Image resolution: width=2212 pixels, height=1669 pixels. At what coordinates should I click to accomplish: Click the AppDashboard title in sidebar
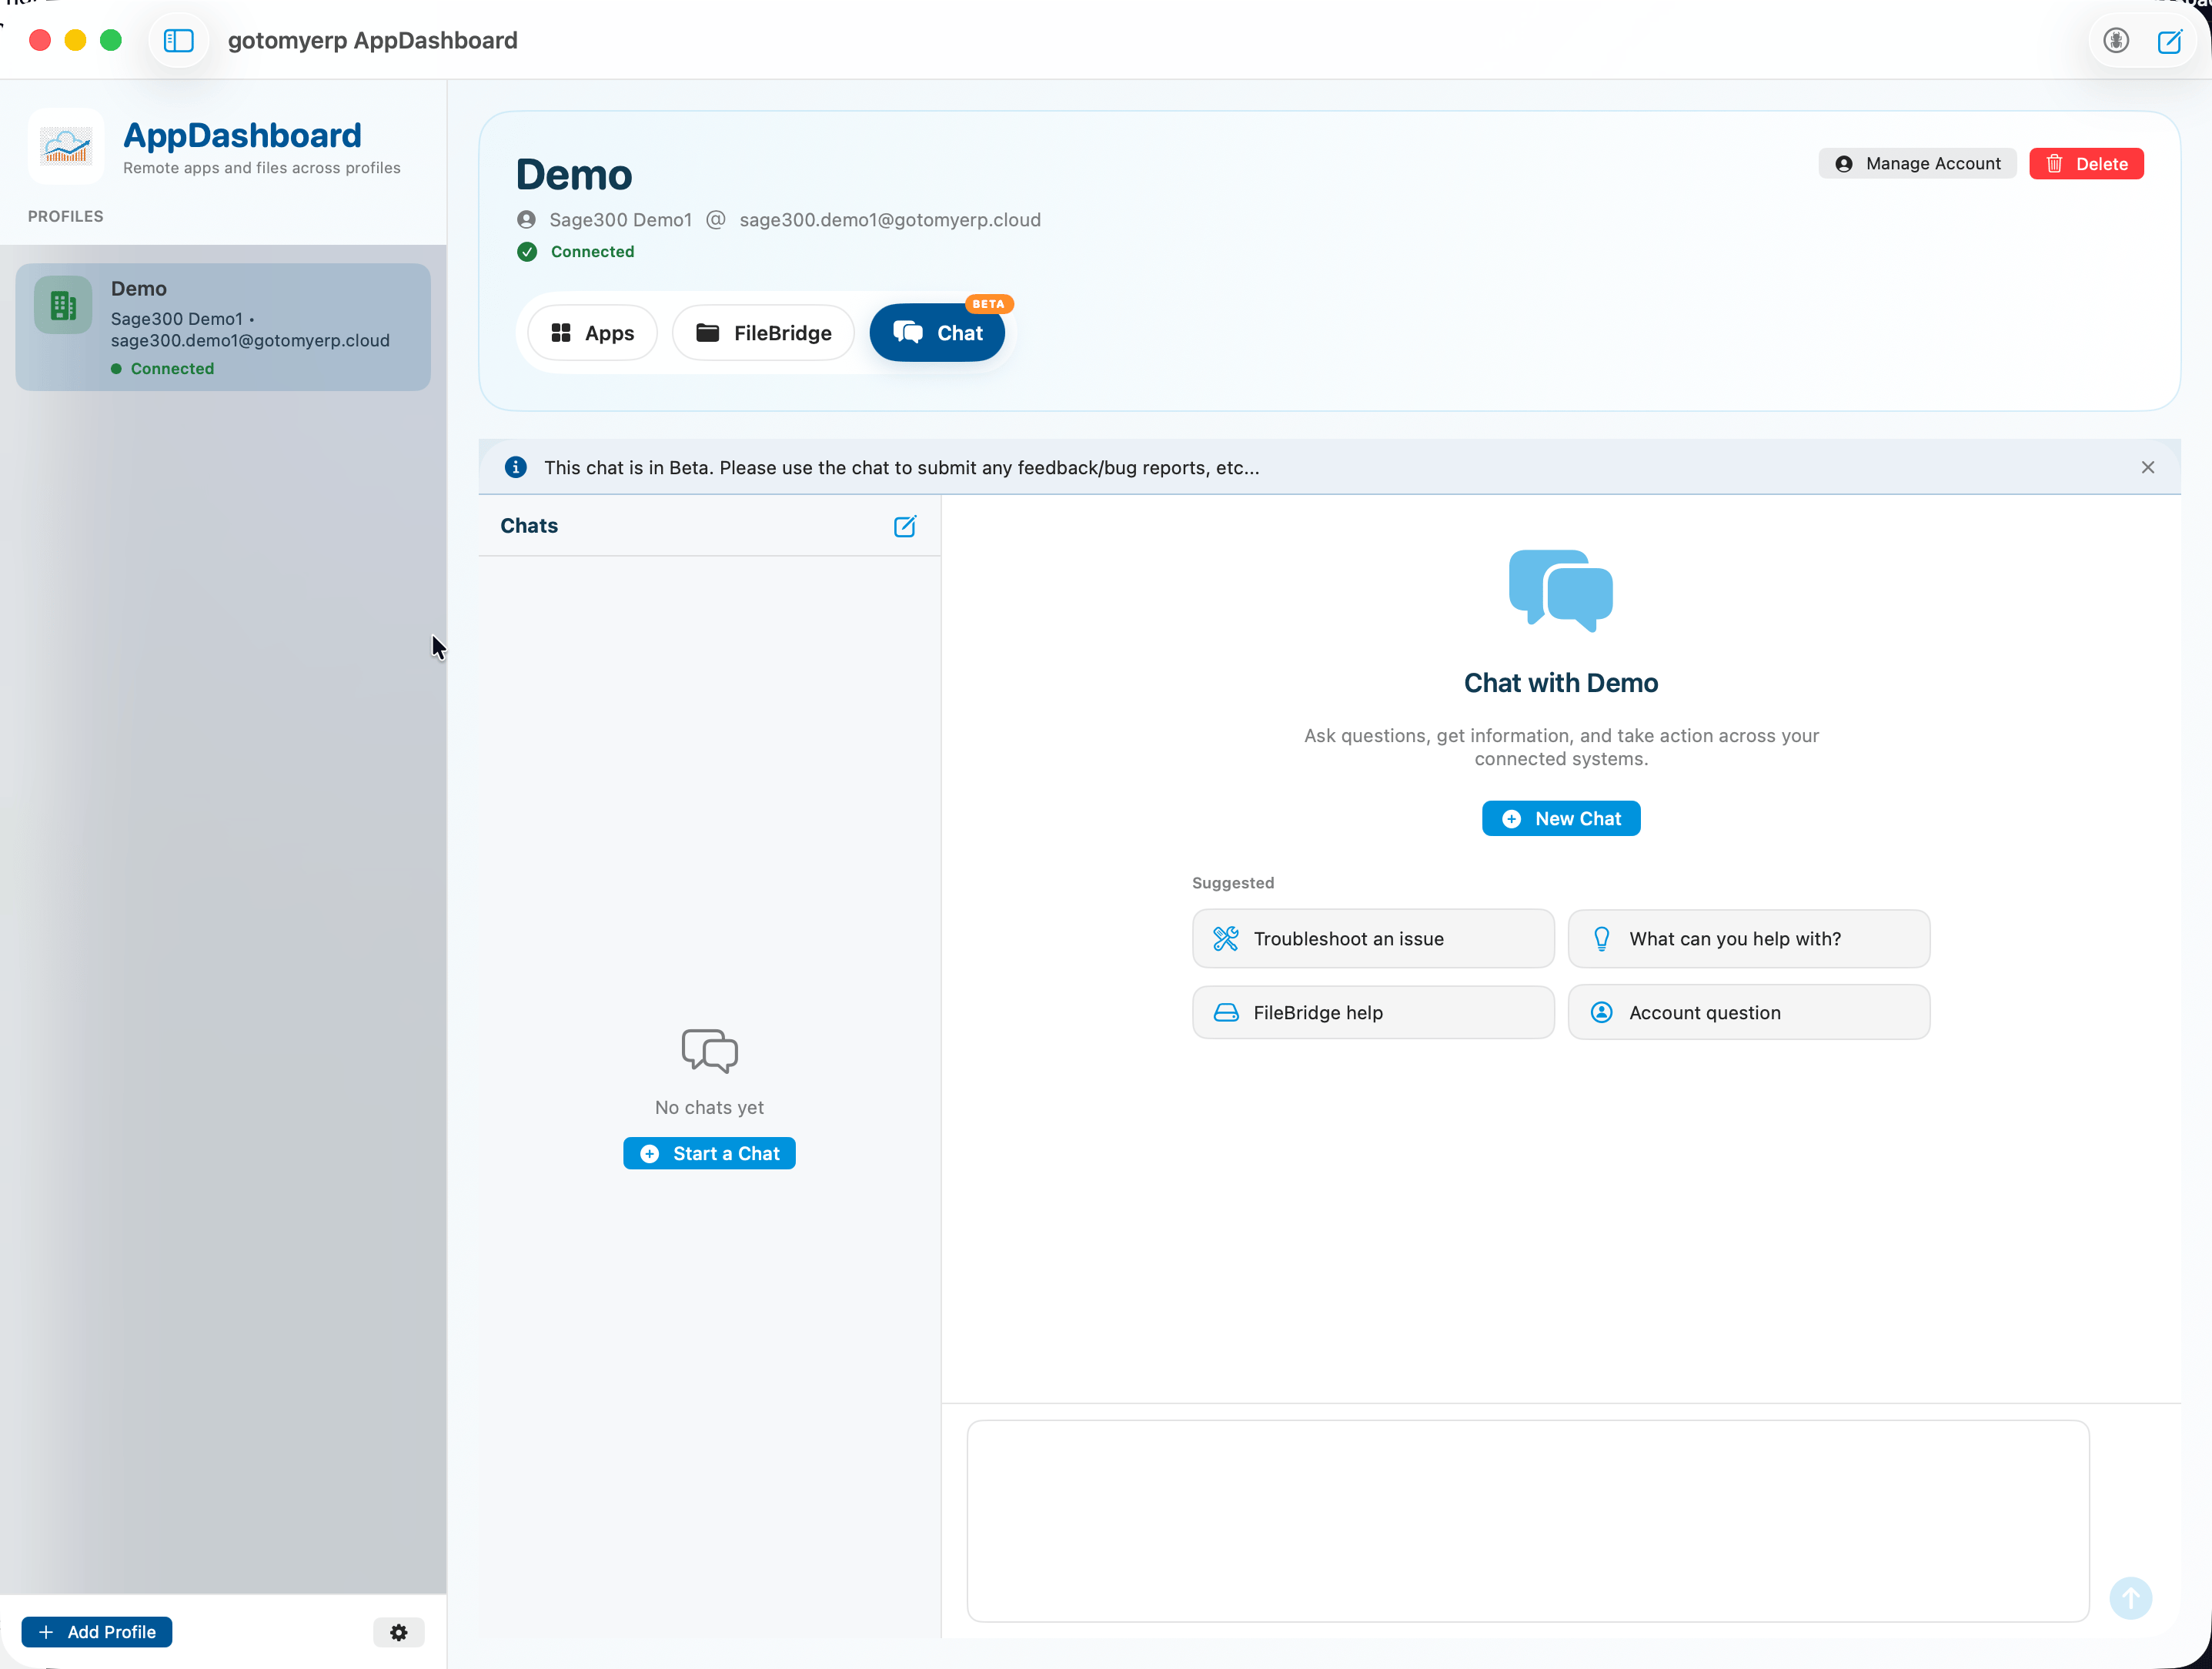point(242,135)
